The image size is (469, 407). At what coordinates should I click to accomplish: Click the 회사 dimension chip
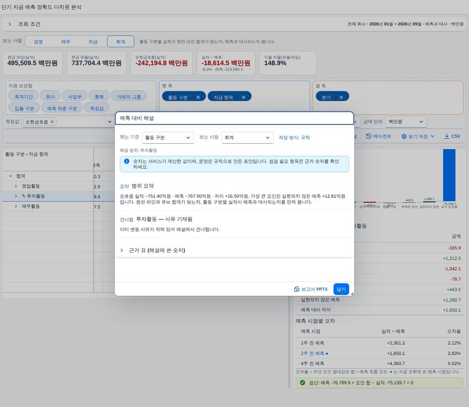click(50, 97)
